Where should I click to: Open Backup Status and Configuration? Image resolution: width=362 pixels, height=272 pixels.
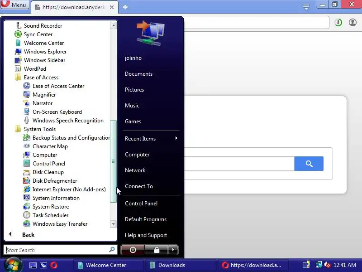tap(67, 138)
